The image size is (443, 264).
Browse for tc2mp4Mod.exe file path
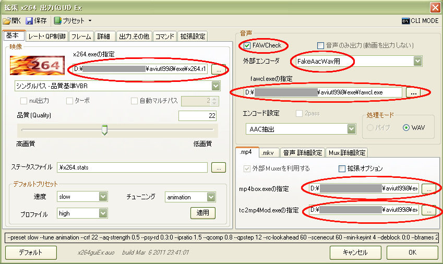point(428,210)
